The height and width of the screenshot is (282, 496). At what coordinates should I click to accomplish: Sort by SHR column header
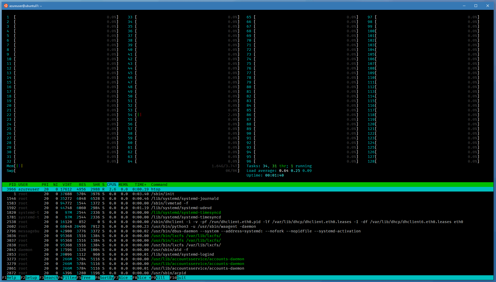[96, 185]
